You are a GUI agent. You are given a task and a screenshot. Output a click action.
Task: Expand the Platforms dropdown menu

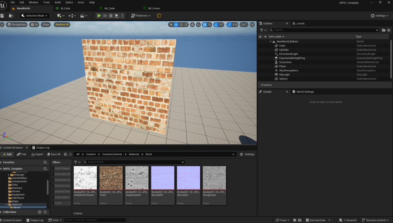pyautogui.click(x=141, y=16)
